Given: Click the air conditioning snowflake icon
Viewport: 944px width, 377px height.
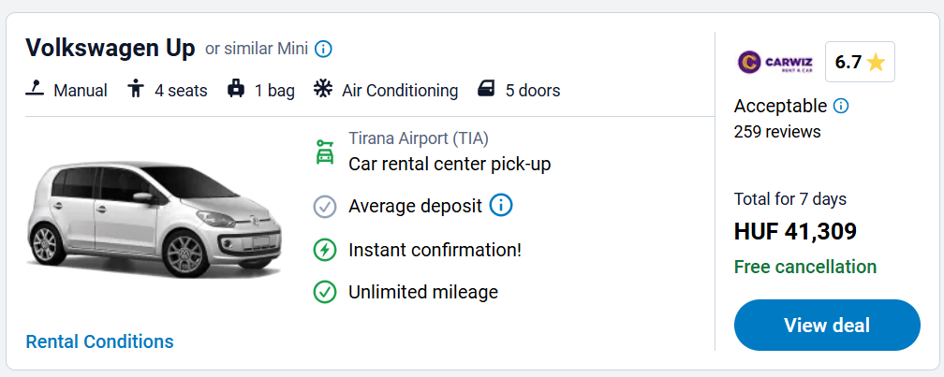Looking at the screenshot, I should coord(323,90).
